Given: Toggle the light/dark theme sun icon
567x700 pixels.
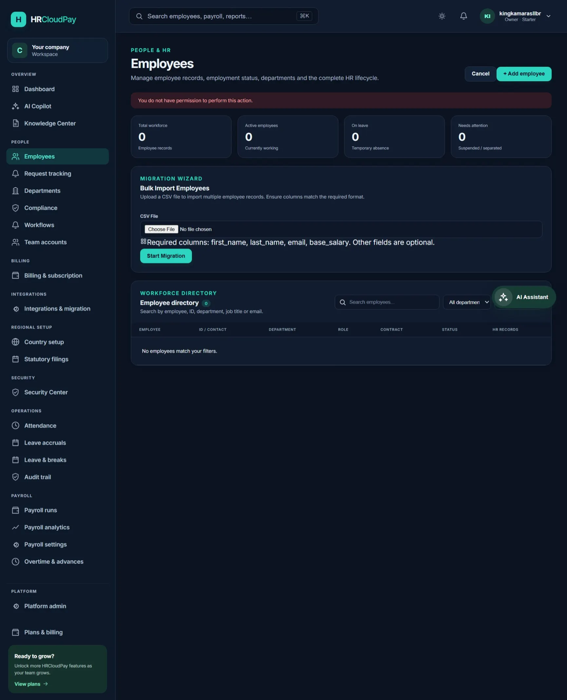Looking at the screenshot, I should click(442, 16).
